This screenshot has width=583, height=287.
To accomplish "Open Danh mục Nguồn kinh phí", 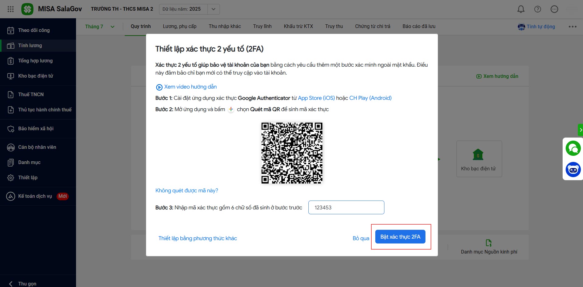I will tap(489, 247).
